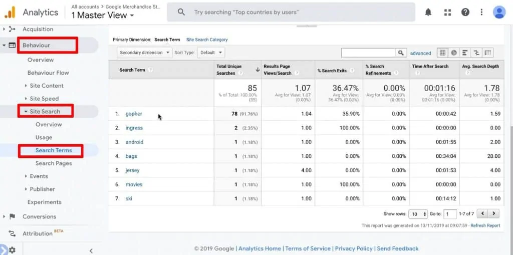Expand the Acquisition section arrow
Screen dimensions: 513x255
point(4,29)
